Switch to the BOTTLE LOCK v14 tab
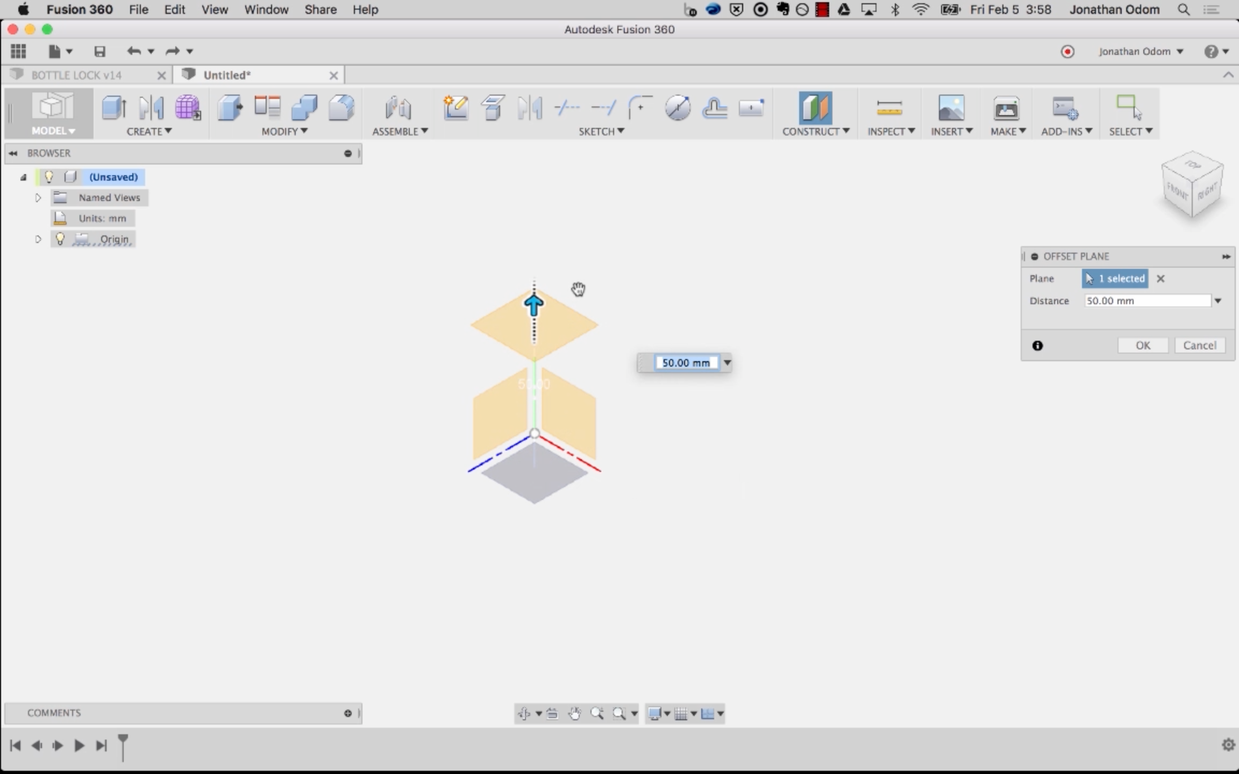This screenshot has height=774, width=1239. click(76, 75)
